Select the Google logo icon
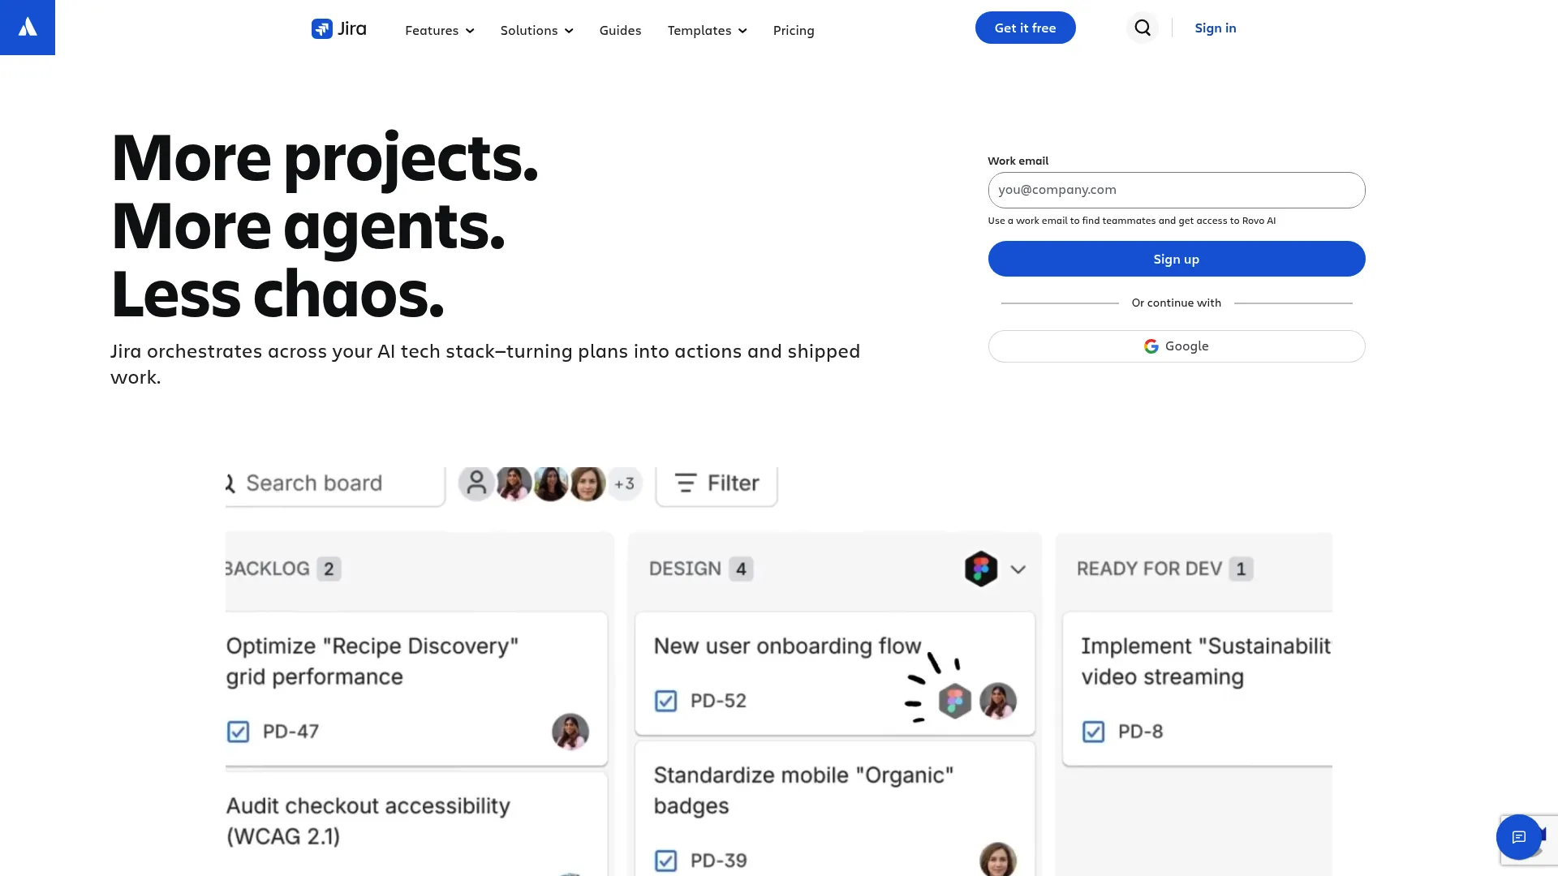Image resolution: width=1558 pixels, height=876 pixels. coord(1151,346)
